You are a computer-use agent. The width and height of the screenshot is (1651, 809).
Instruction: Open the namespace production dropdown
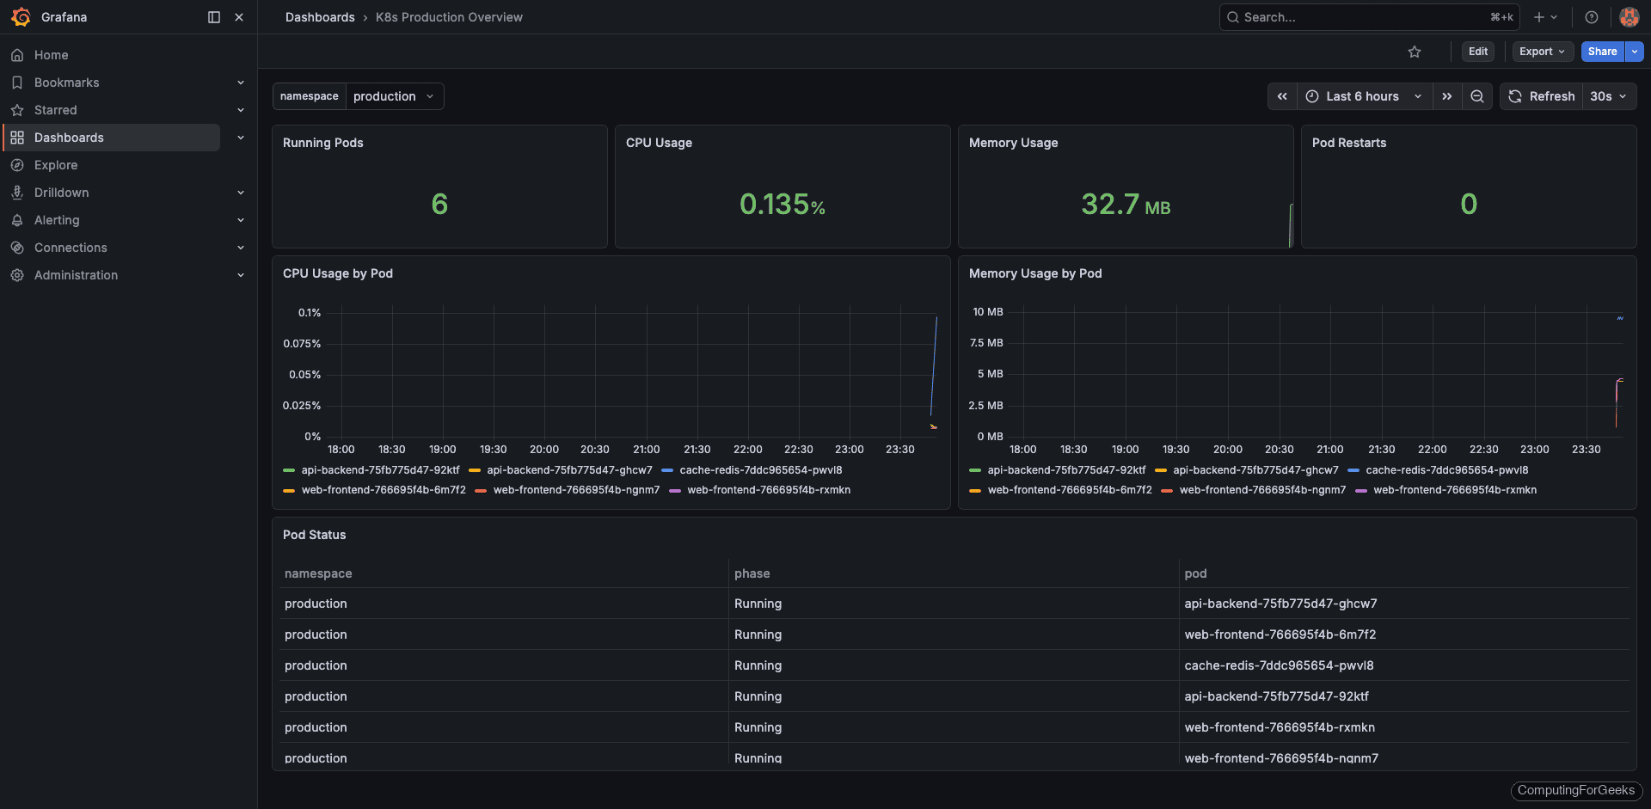point(394,96)
